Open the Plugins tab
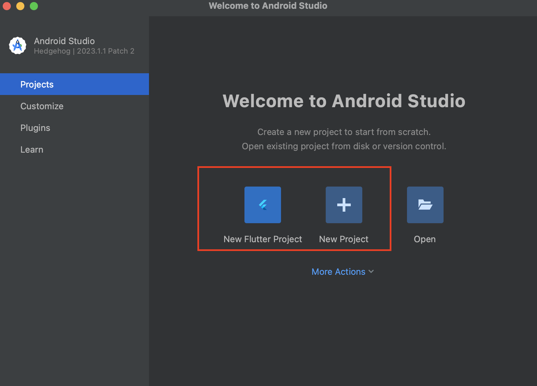This screenshot has width=537, height=386. pyautogui.click(x=74, y=128)
